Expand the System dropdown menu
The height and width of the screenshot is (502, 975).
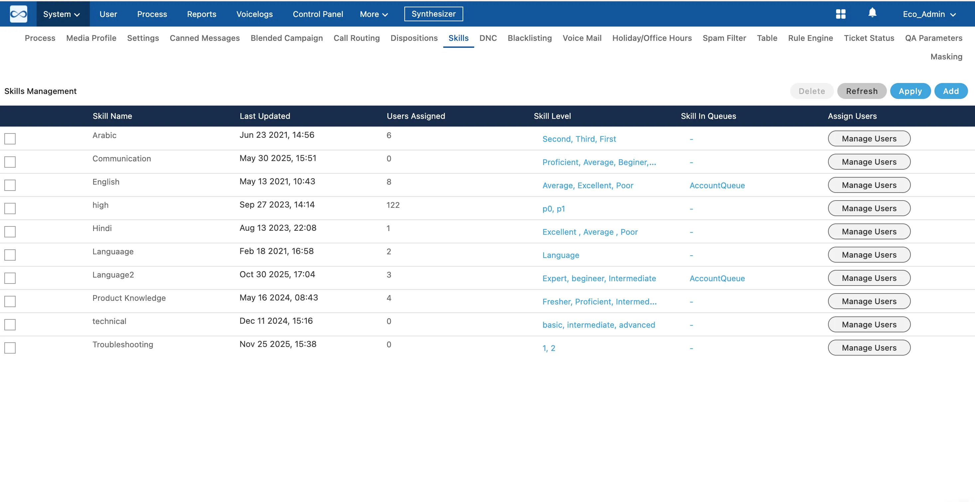coord(63,14)
